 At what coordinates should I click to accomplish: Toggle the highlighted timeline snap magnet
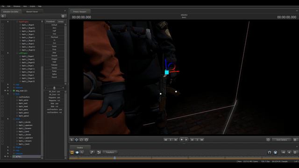point(276,153)
